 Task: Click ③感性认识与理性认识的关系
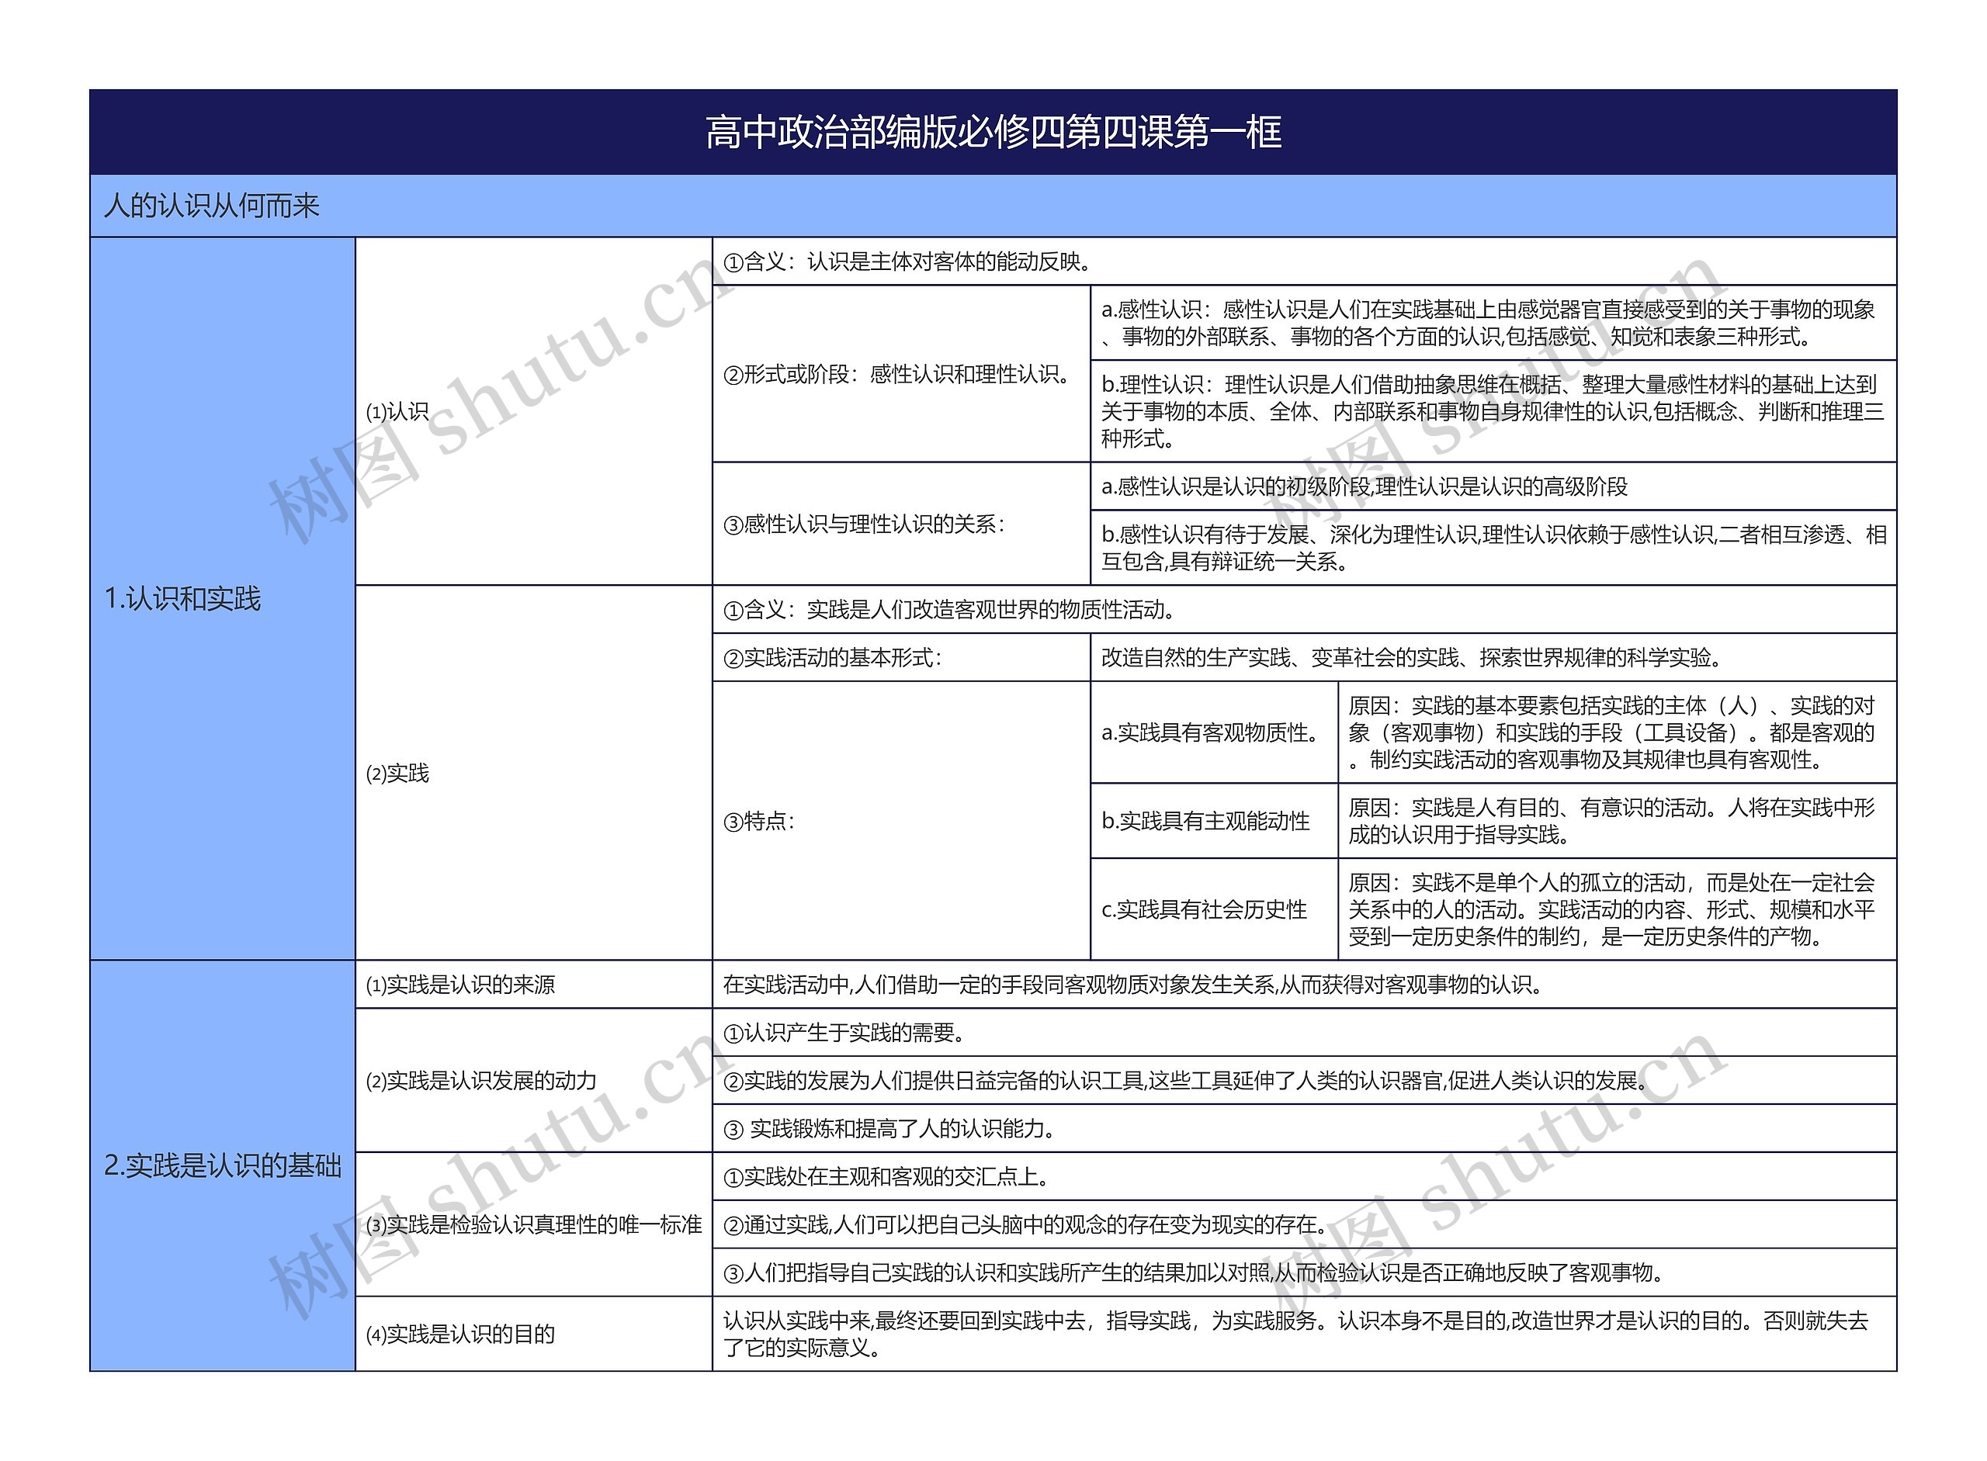[x=900, y=524]
